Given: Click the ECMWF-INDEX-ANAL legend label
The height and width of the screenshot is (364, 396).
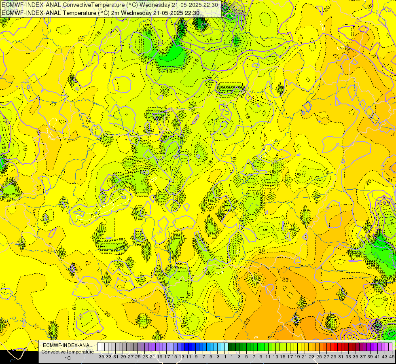Looking at the screenshot, I should pos(68,345).
